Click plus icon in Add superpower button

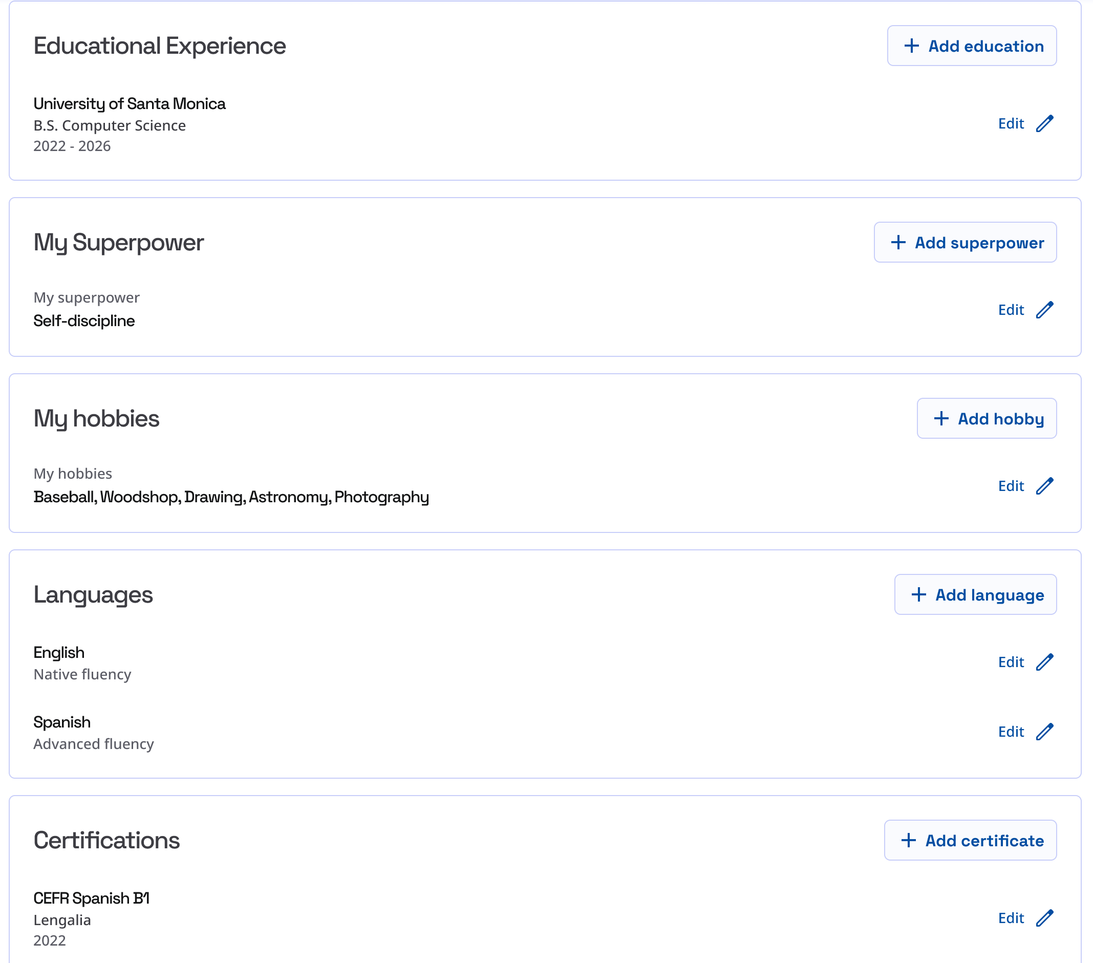coord(898,243)
